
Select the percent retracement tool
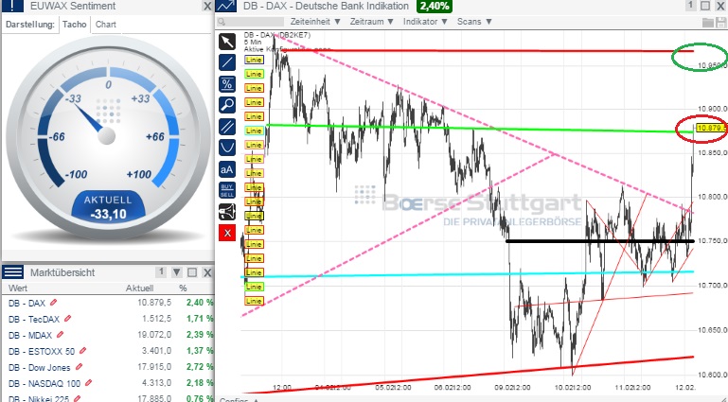[x=227, y=84]
